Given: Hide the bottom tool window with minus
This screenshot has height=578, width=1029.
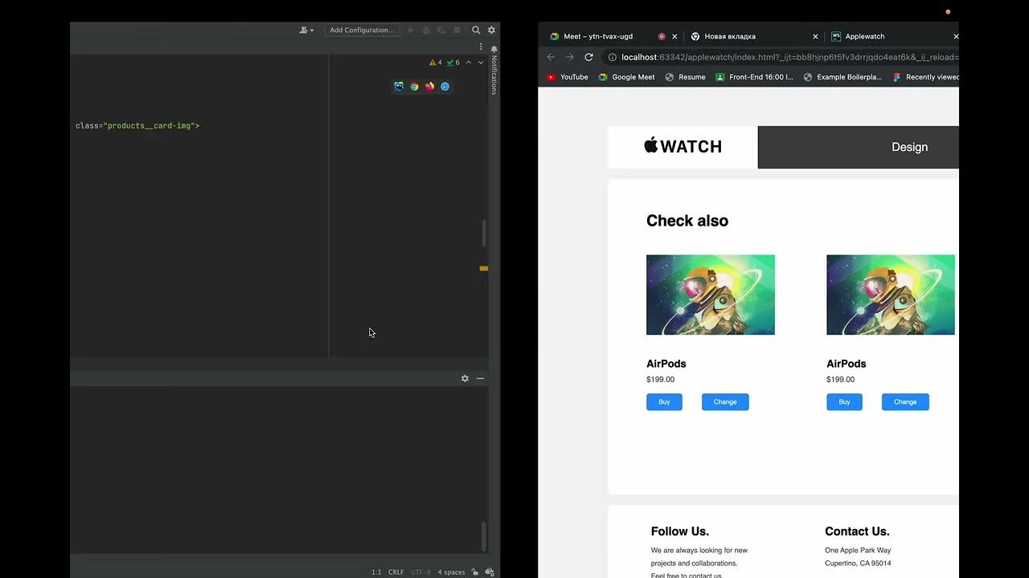Looking at the screenshot, I should (x=480, y=378).
